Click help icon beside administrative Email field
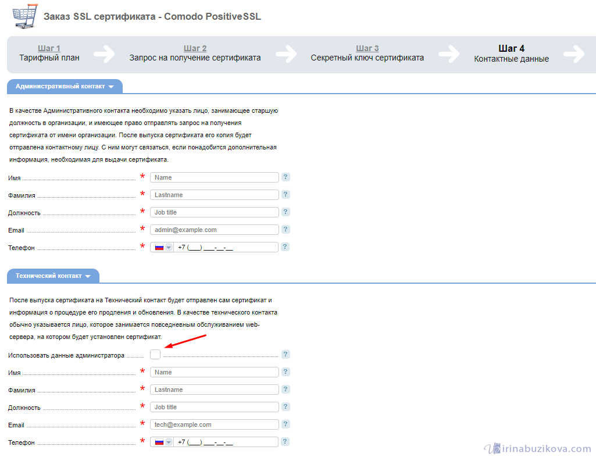596x457 pixels. pos(285,230)
